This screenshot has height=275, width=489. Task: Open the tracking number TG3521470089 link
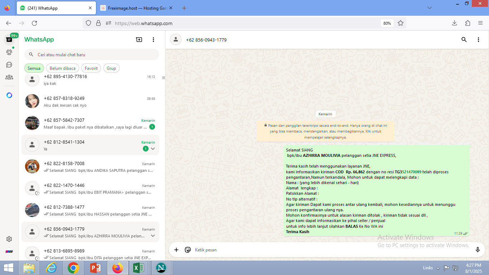coord(408,172)
